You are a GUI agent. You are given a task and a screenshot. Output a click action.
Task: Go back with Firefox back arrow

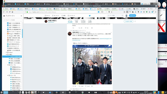pos(4,12)
